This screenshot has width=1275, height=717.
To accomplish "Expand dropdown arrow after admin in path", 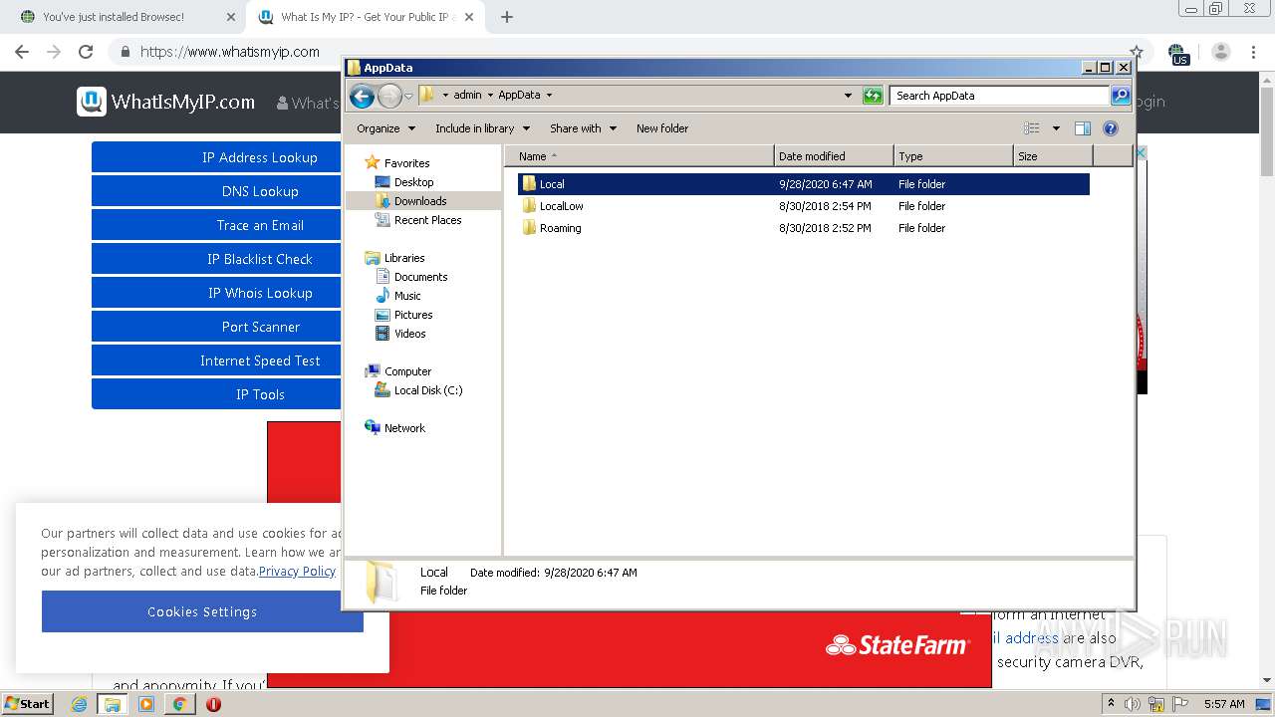I will [x=490, y=96].
